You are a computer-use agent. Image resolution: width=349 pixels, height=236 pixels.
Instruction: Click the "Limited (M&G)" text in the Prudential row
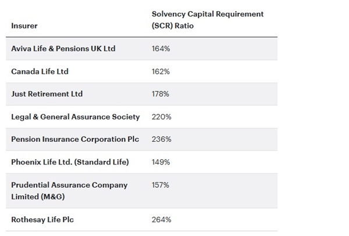37,196
